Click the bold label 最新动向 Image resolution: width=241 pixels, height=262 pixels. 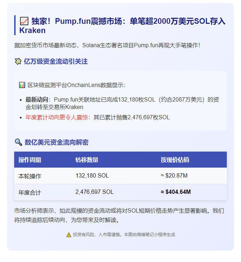click(x=37, y=100)
